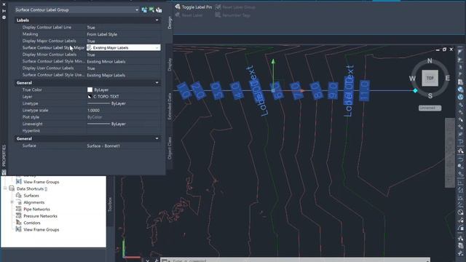
Task: Select the View Frame Groups item above Data Shortcuts
Action: (x=42, y=182)
